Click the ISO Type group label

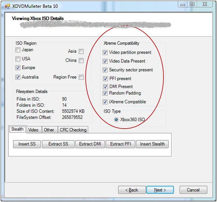[x=112, y=111]
